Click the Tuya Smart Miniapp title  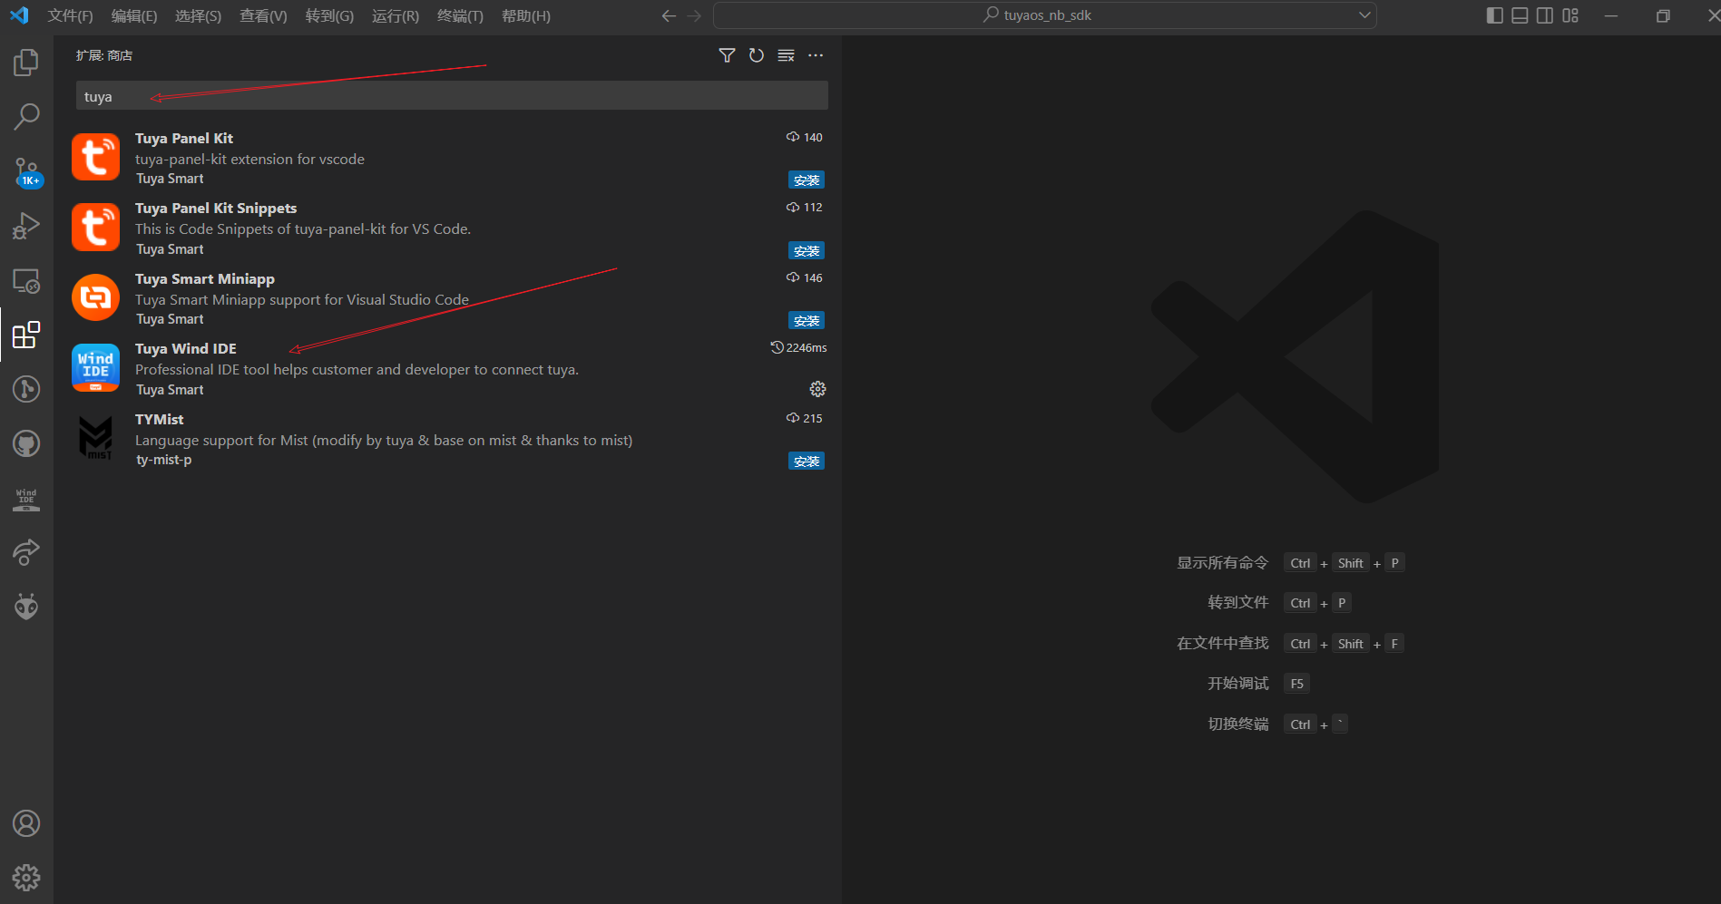click(205, 279)
